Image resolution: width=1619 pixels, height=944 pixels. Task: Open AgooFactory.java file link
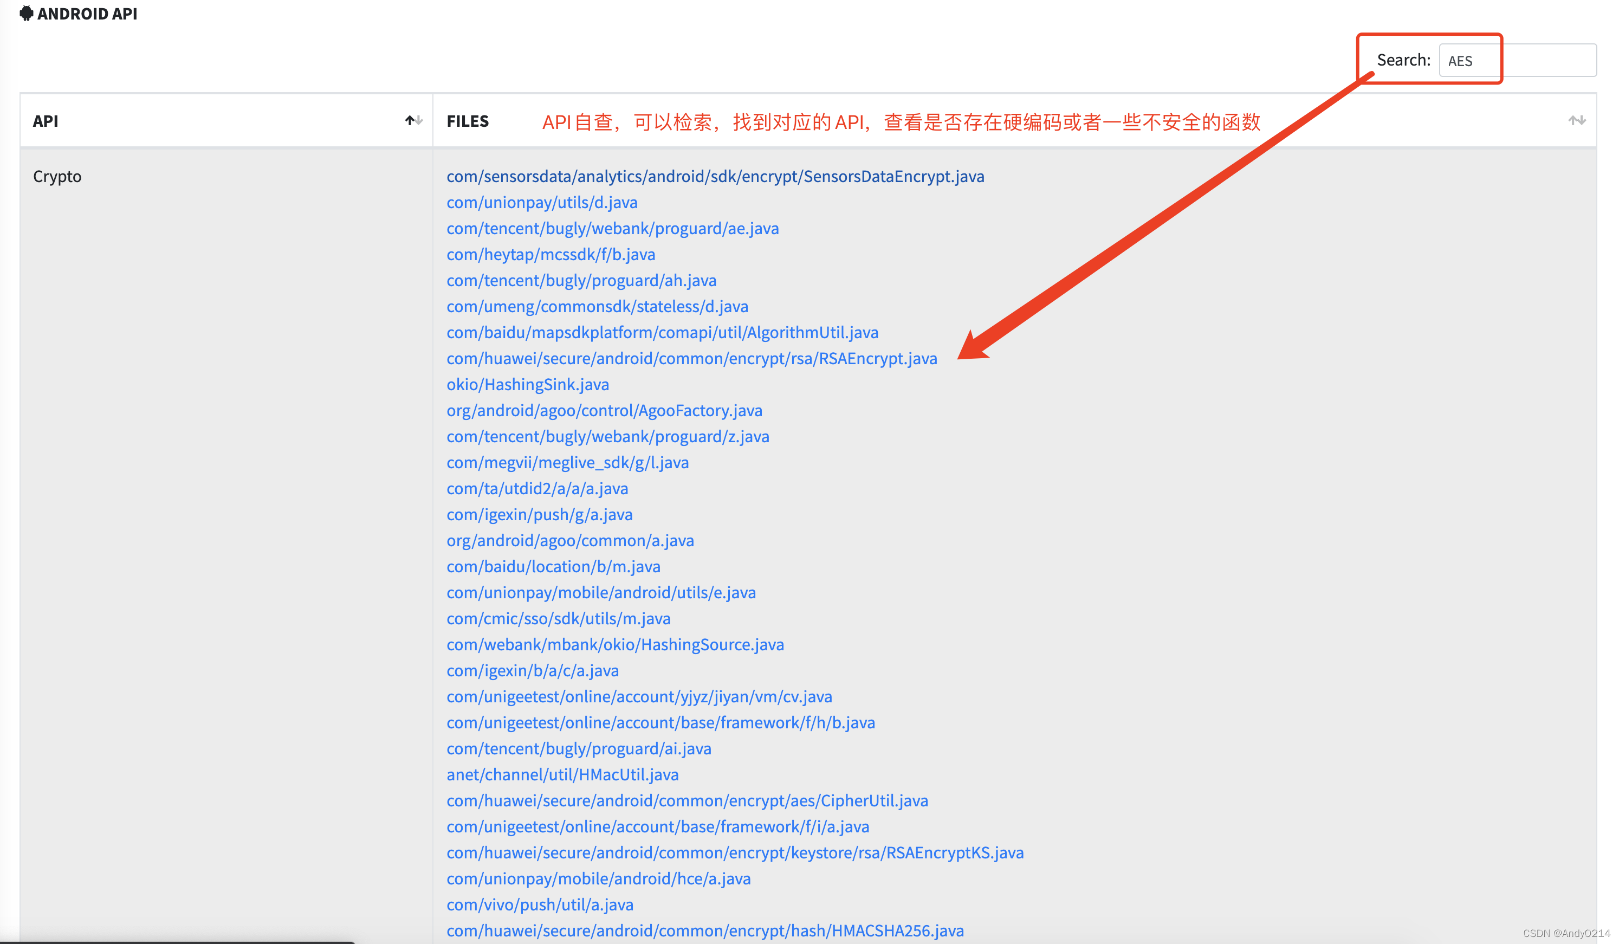pyautogui.click(x=604, y=411)
